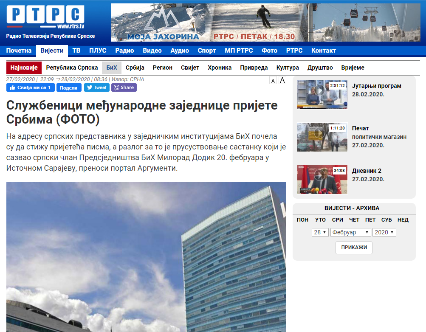Go to the Видео section
The height and width of the screenshot is (332, 426).
coord(152,51)
